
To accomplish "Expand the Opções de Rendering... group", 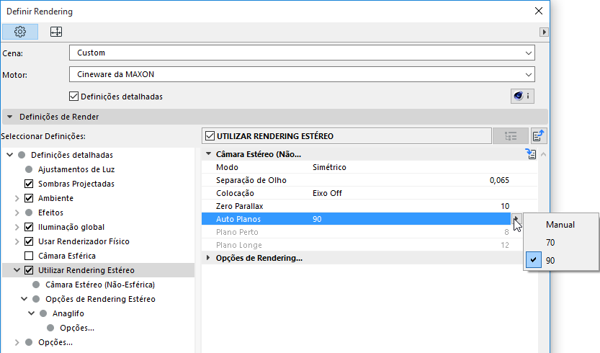I will point(208,258).
